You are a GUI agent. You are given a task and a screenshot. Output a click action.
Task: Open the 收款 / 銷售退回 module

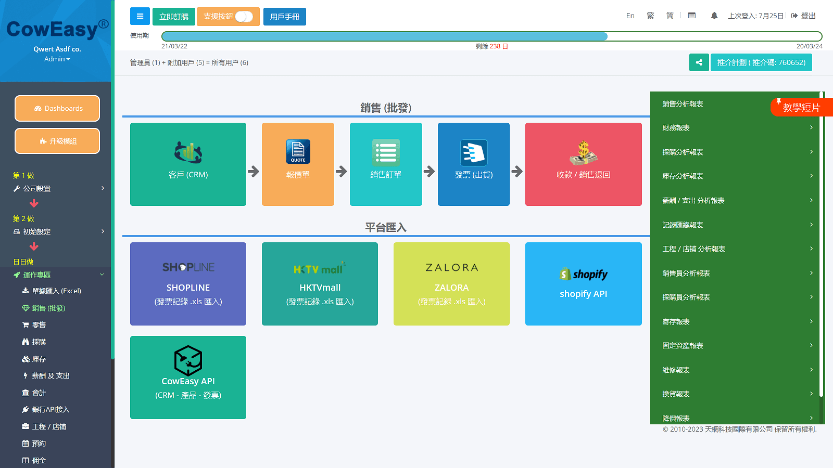(583, 164)
